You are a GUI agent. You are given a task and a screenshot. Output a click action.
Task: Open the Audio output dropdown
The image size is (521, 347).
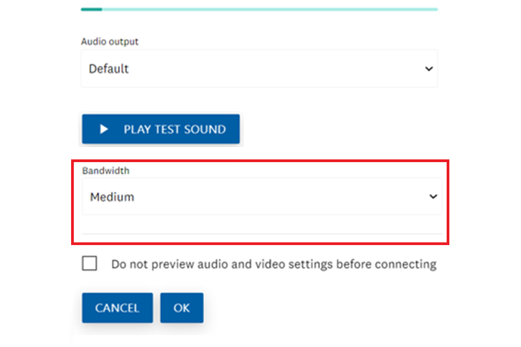point(259,69)
